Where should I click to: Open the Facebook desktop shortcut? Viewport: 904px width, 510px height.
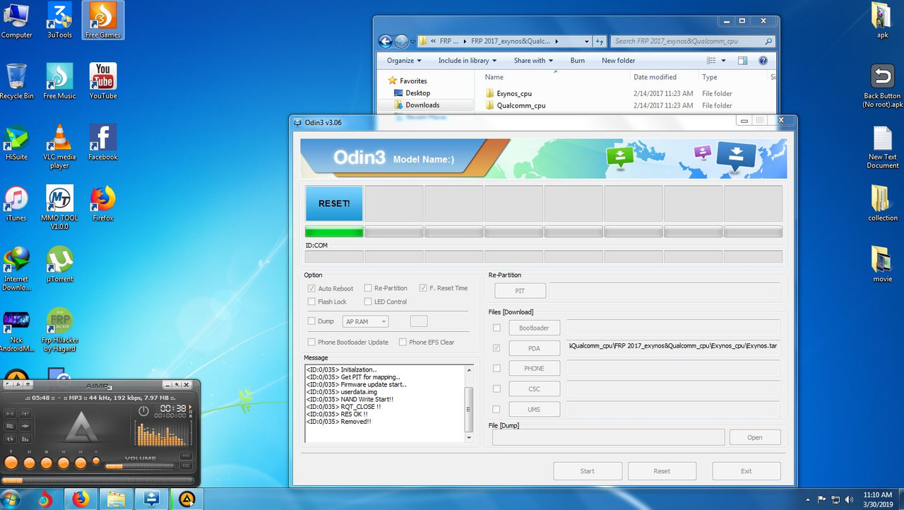click(x=103, y=142)
